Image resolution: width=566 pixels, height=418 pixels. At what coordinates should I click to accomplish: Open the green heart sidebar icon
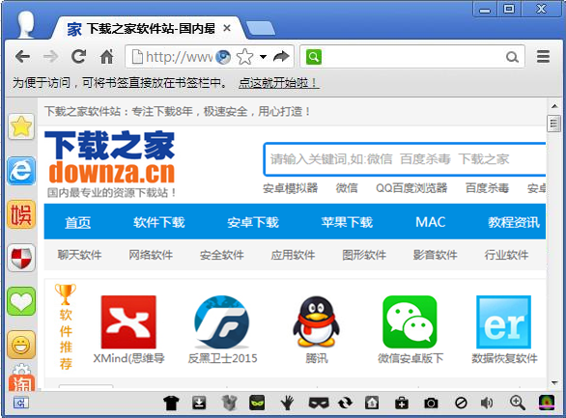[21, 301]
